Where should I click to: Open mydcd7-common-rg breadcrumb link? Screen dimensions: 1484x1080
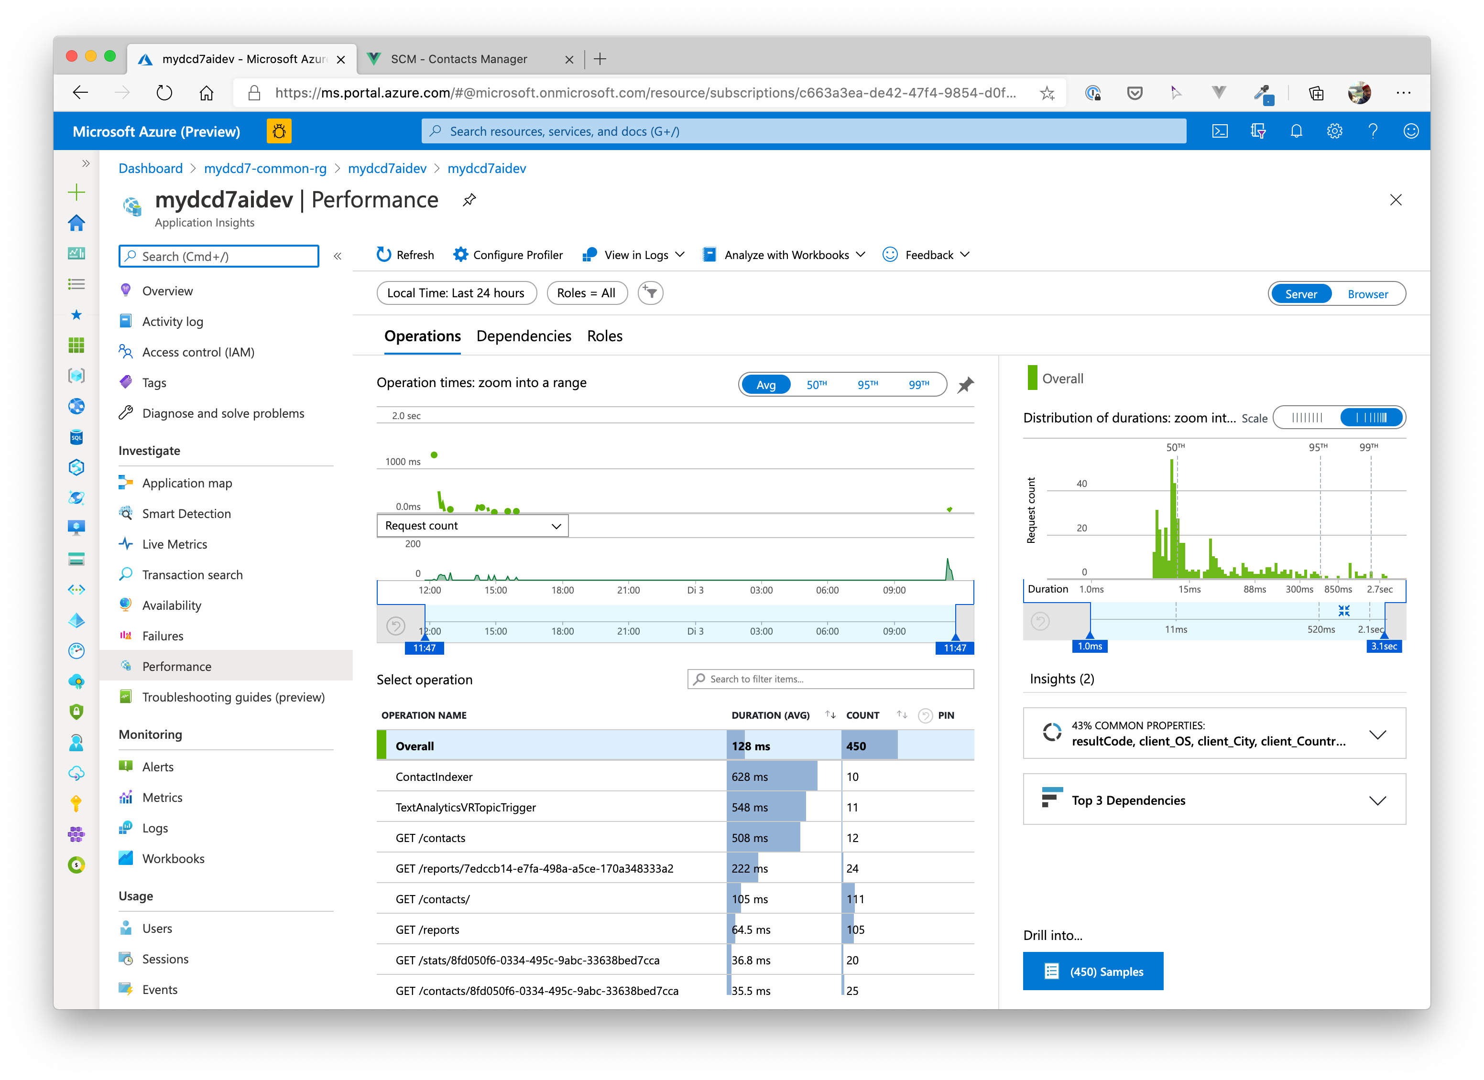pos(265,169)
